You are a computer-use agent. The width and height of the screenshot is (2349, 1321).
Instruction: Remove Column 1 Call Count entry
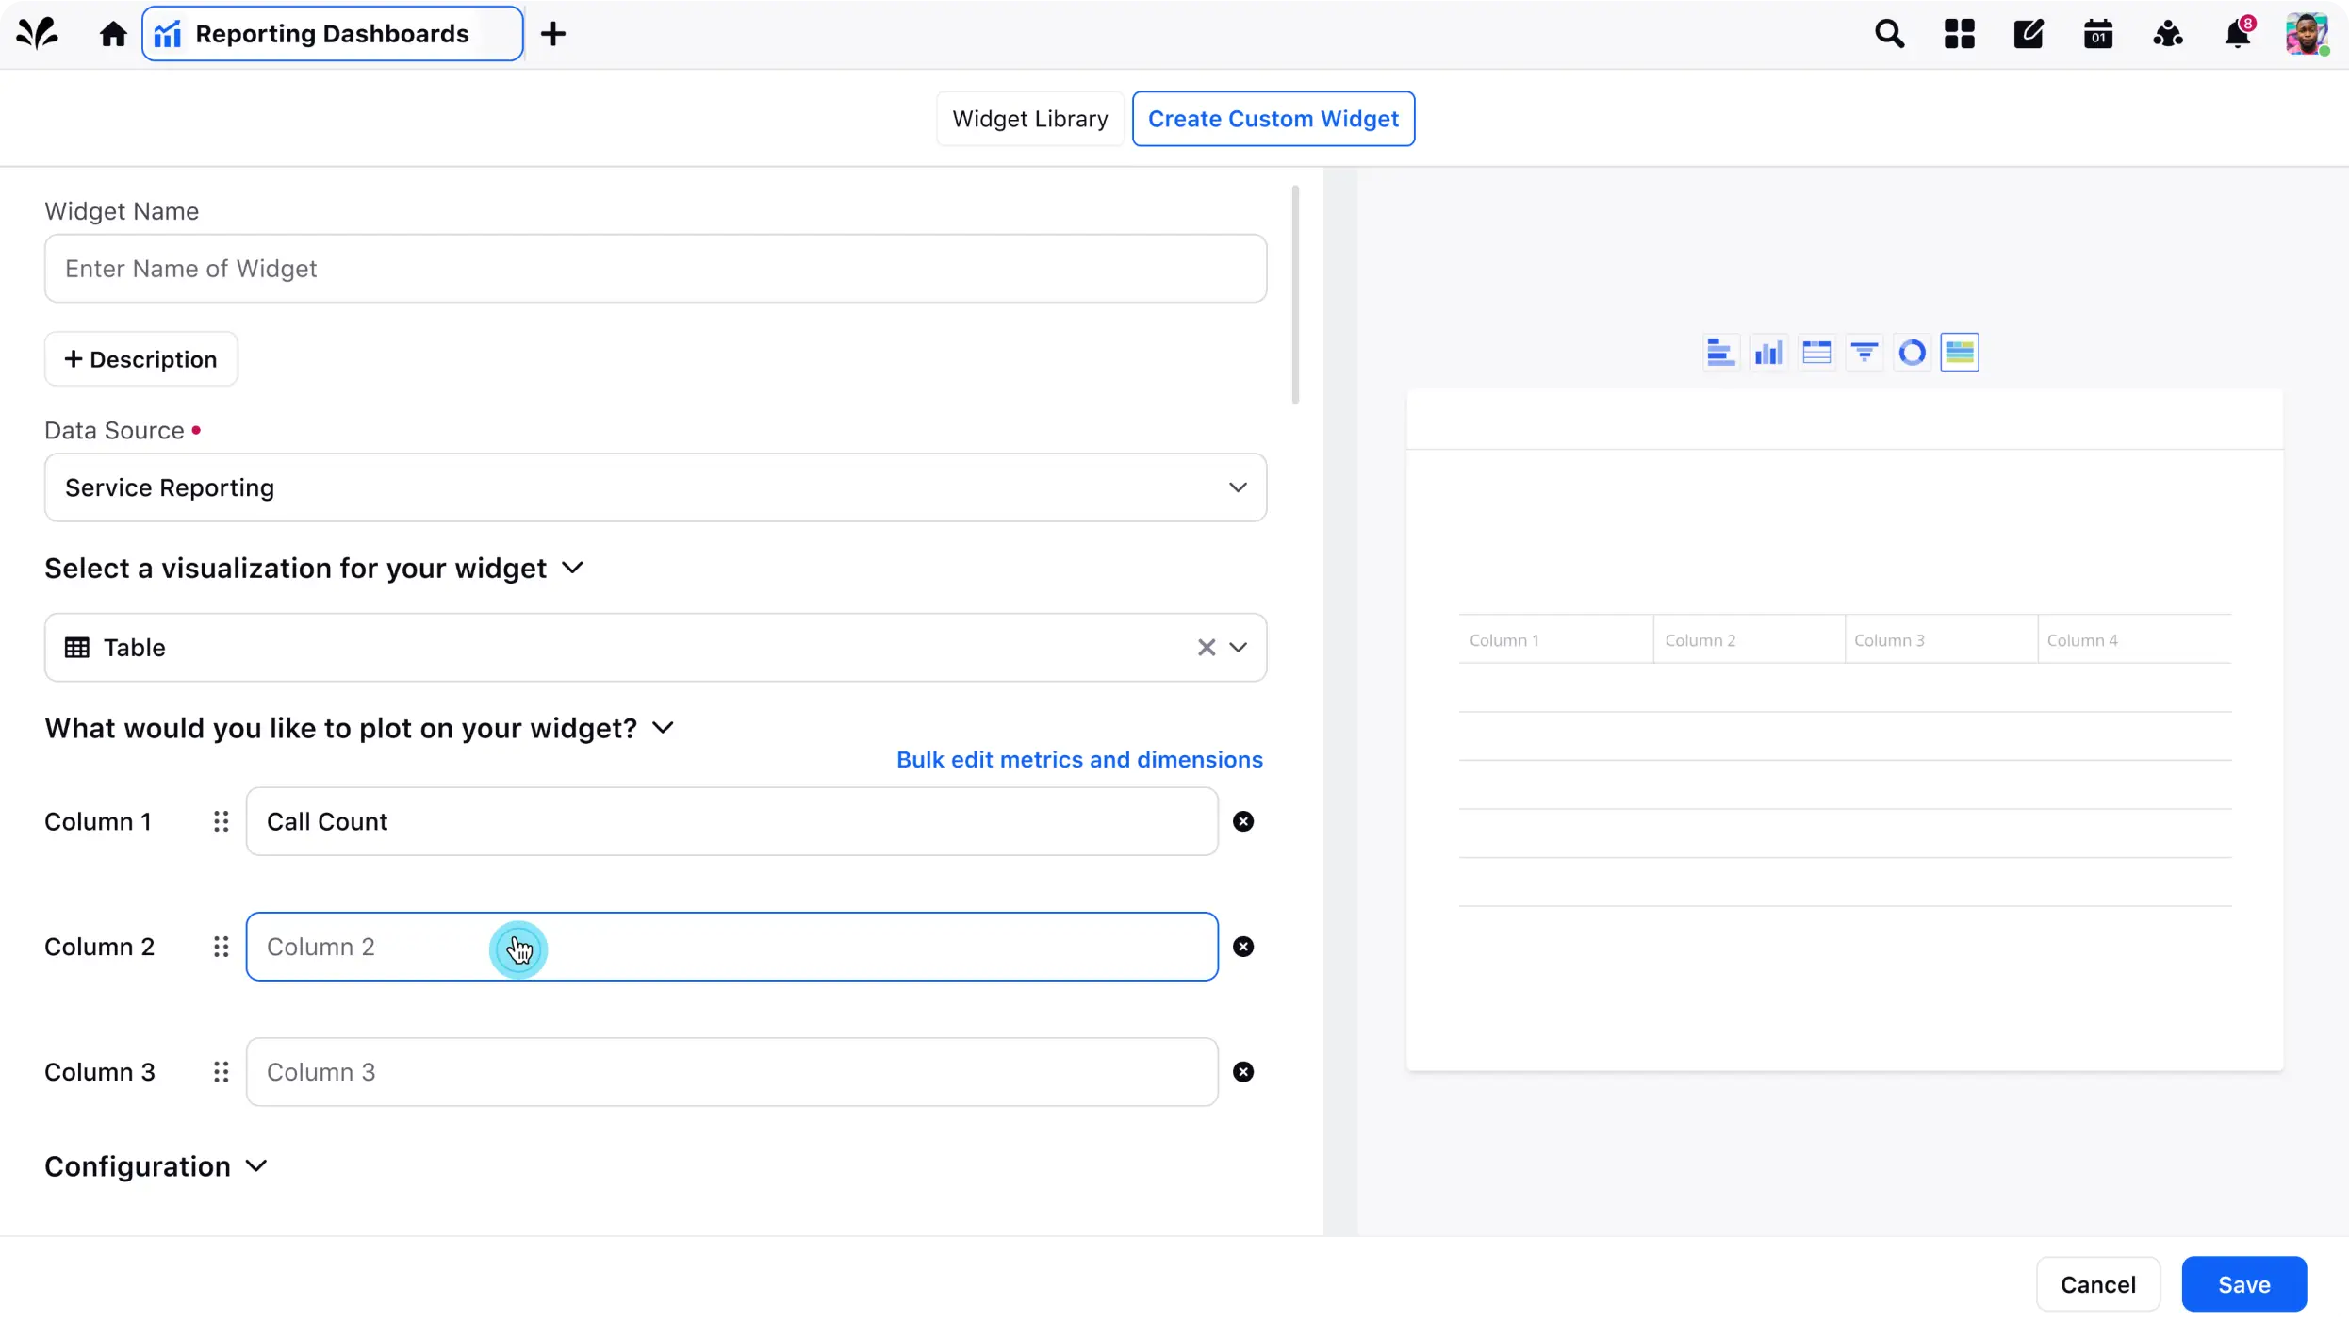click(1243, 821)
